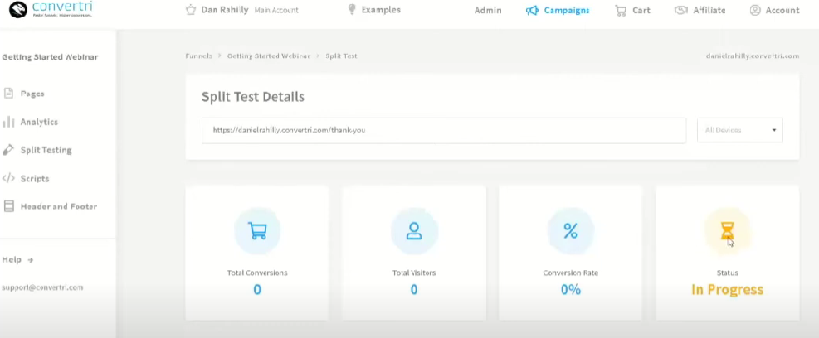Click the support@convertri.com email link

point(42,287)
